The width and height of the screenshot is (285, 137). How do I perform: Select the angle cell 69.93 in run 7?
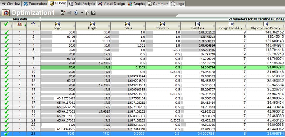(58, 59)
